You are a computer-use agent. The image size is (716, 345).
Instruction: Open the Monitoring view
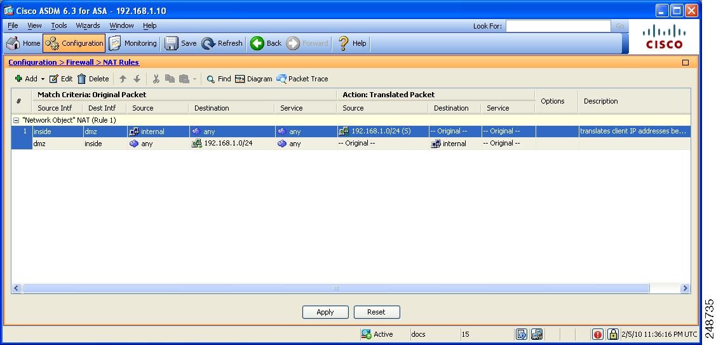133,43
